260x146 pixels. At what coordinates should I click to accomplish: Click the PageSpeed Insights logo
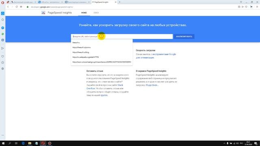pos(43,13)
